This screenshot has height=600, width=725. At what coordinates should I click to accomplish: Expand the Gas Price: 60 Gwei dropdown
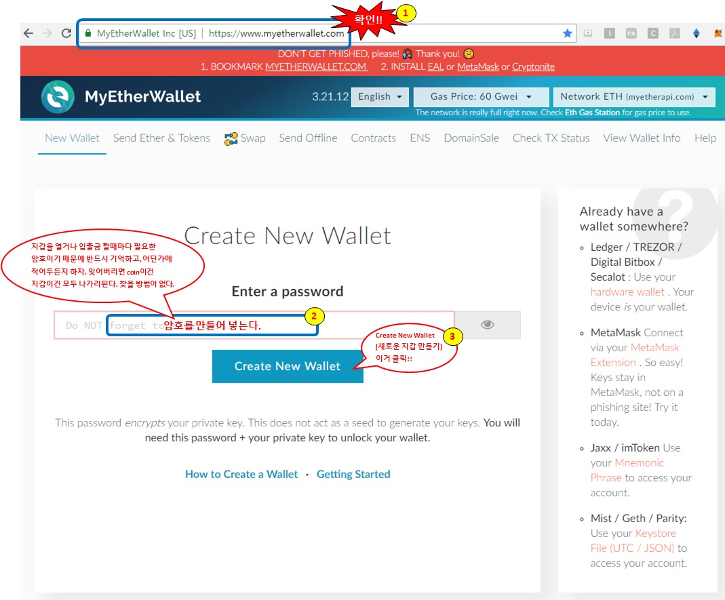click(481, 96)
